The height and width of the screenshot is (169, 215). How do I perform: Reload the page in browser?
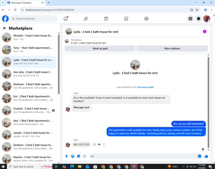[15, 10]
